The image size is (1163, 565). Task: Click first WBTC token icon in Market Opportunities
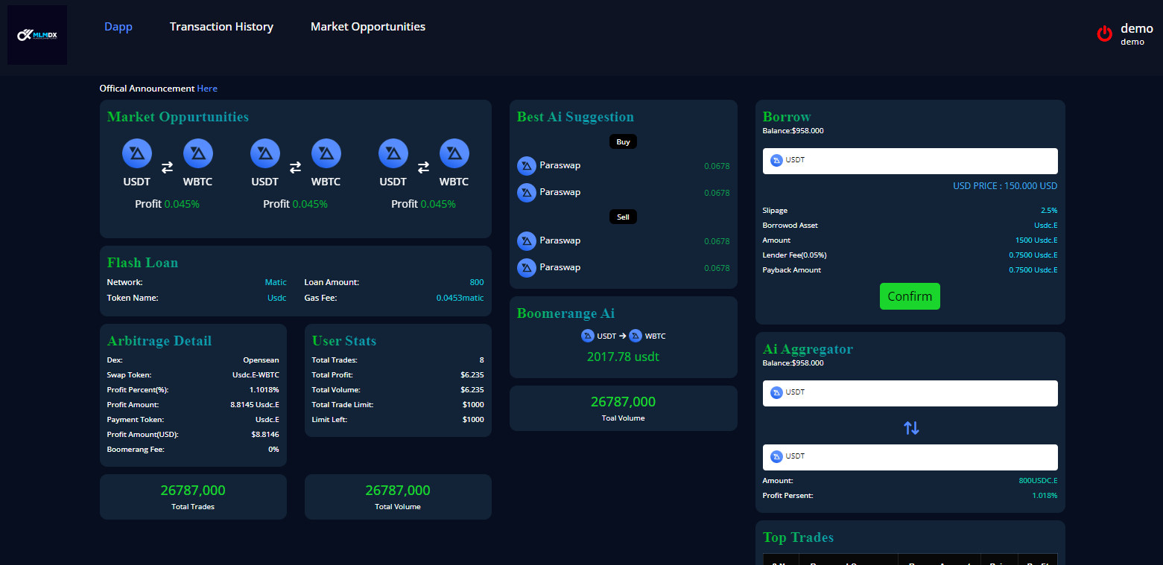198,153
